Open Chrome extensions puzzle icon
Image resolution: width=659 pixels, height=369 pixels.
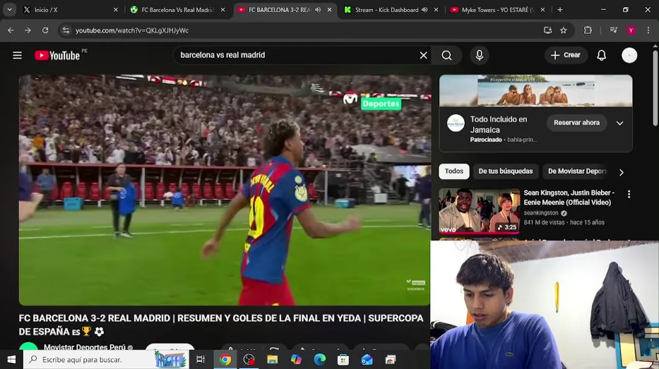pyautogui.click(x=588, y=30)
